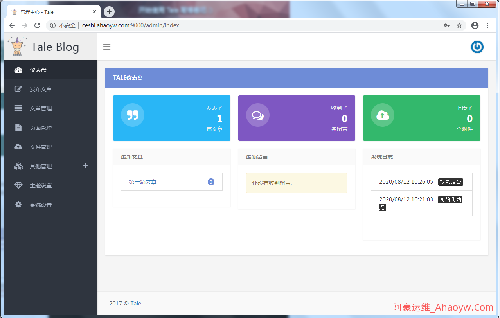The height and width of the screenshot is (318, 500).
Task: Open Chrome's three-dot menu
Action: coord(487,25)
